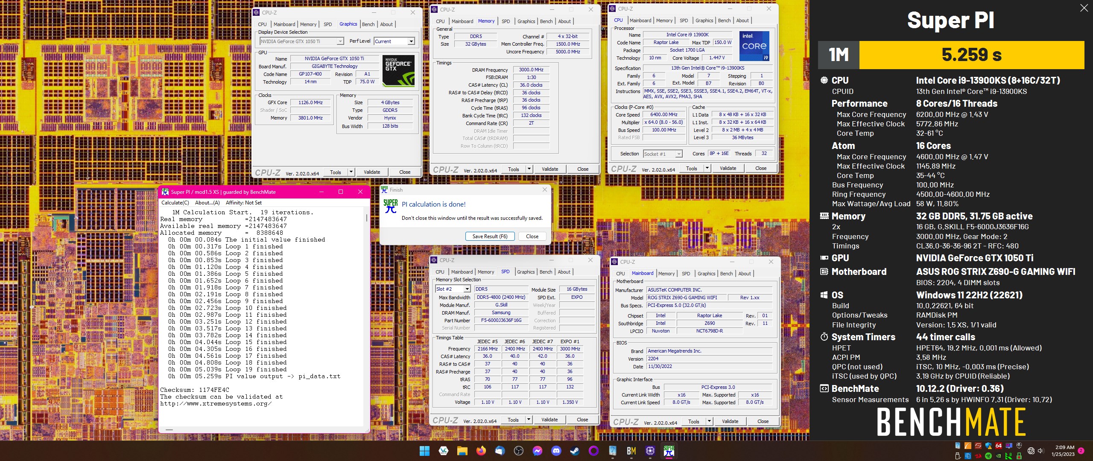Click the white hexagon VC taskbar icon
Screen dimensions: 1093x461
pyautogui.click(x=444, y=451)
